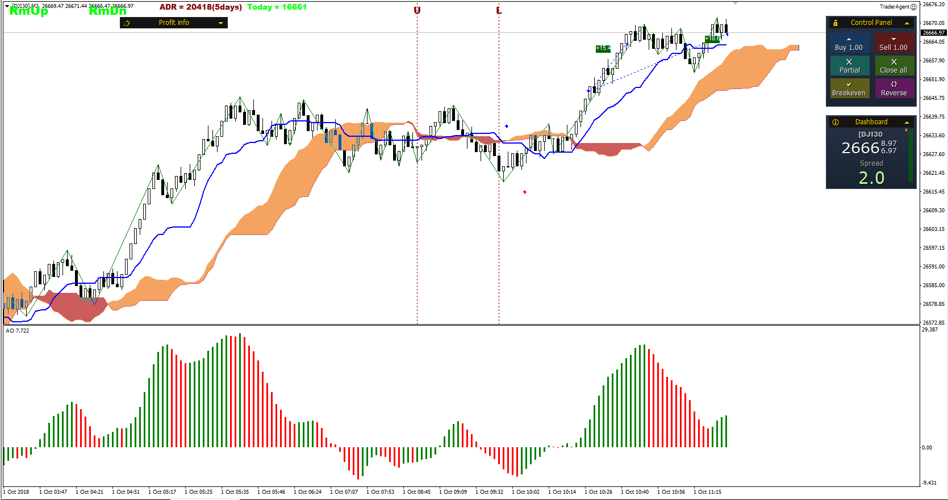Click the Partial close button
948x500 pixels.
coord(849,66)
